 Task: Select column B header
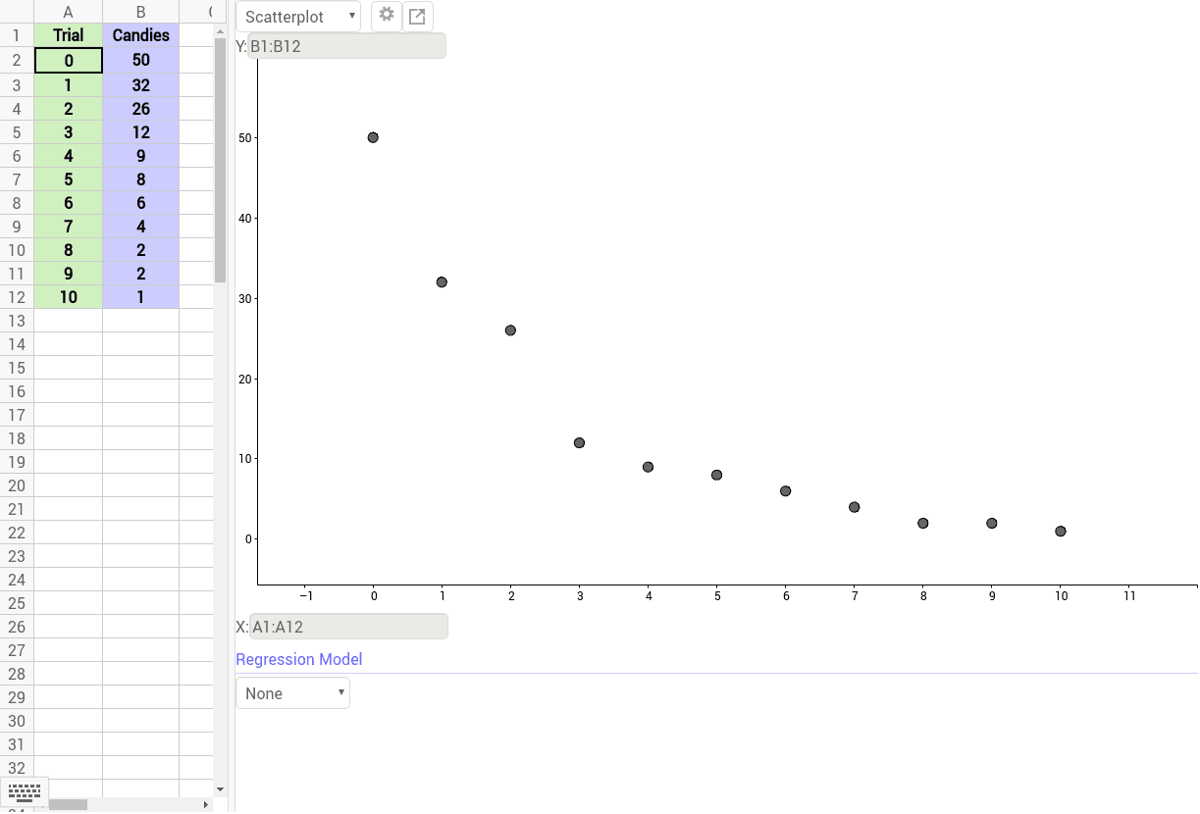[141, 12]
